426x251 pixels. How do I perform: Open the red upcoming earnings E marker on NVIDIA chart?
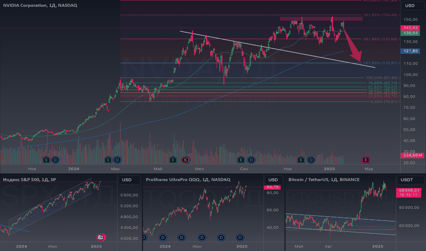tap(366, 160)
